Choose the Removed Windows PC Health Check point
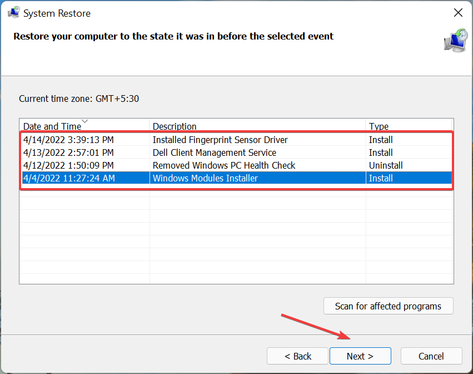473x374 pixels. (224, 165)
